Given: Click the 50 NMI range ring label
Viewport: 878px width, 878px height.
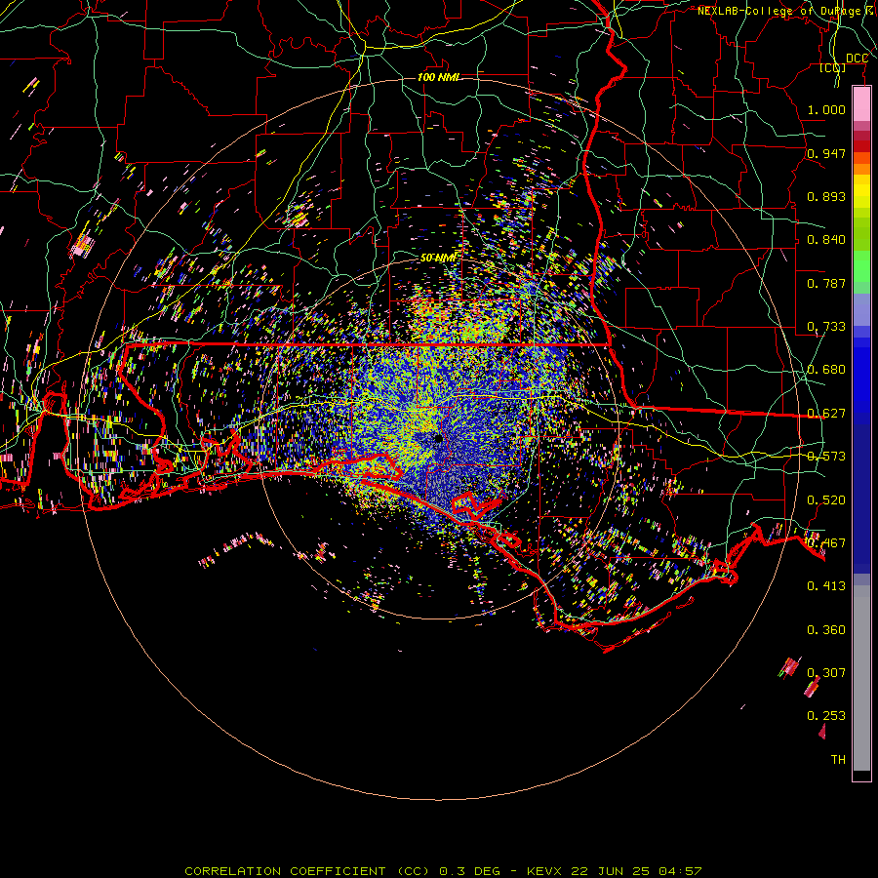Looking at the screenshot, I should [x=438, y=258].
